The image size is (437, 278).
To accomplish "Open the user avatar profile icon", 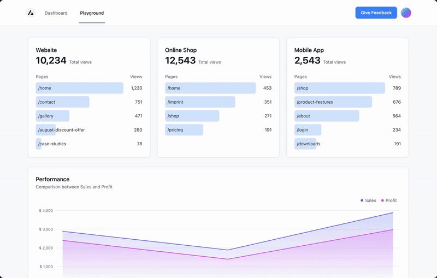I will (406, 13).
